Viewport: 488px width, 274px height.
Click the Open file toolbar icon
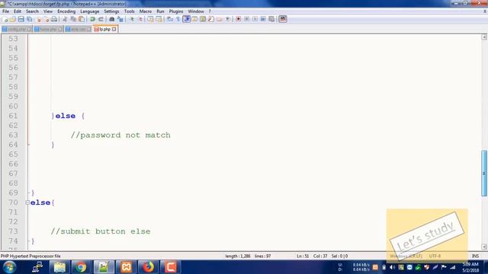click(x=13, y=19)
